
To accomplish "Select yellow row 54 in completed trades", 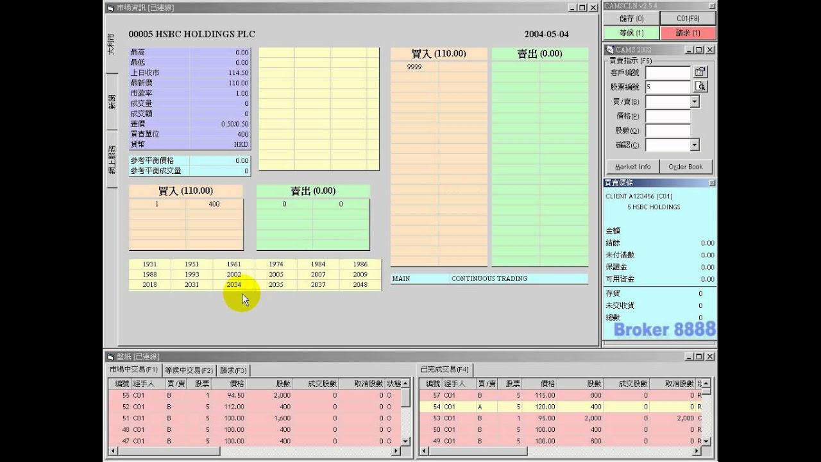I will 561,407.
